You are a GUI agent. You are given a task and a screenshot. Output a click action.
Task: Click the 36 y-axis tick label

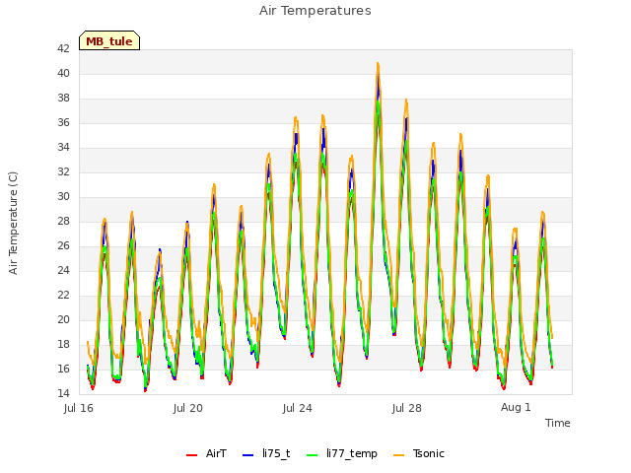(x=63, y=122)
